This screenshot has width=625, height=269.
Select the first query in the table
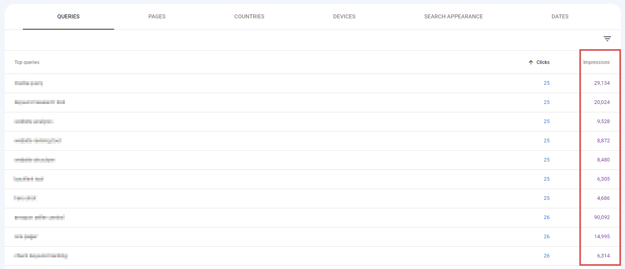(28, 83)
